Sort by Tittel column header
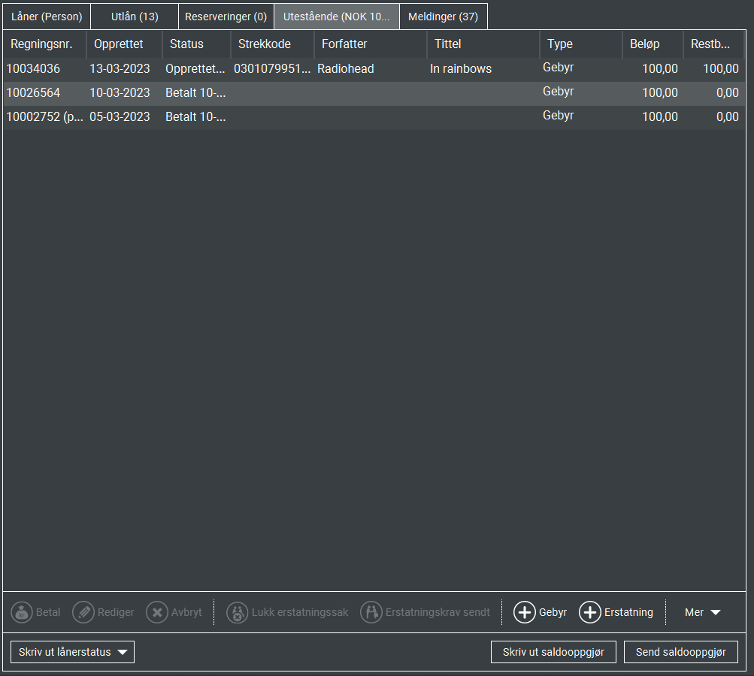The height and width of the screenshot is (676, 754). [x=483, y=44]
